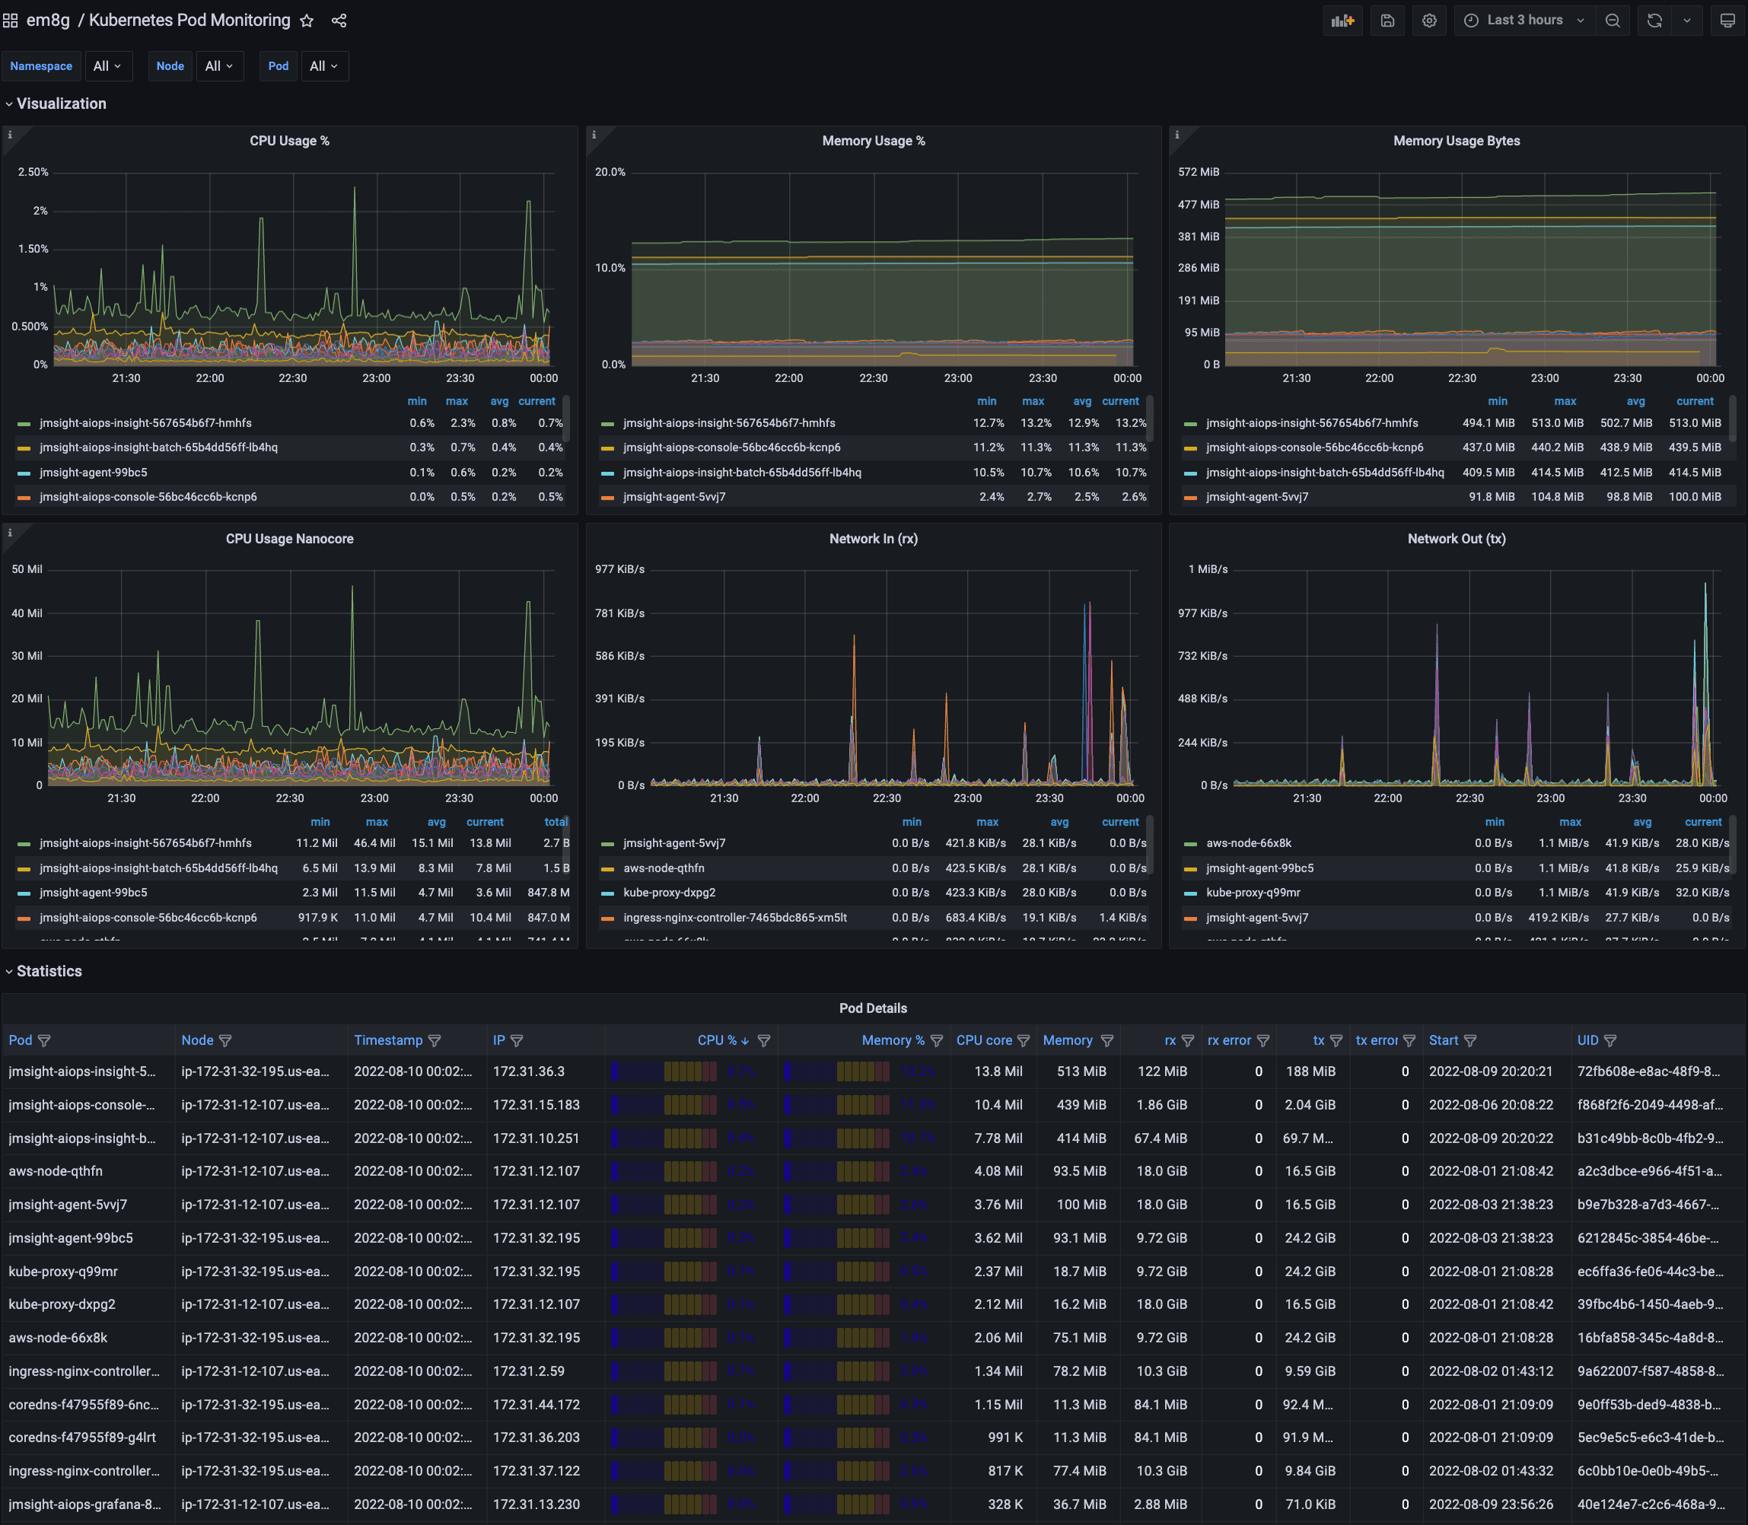This screenshot has height=1525, width=1748.
Task: Share the dashboard via share icon
Action: 339,21
